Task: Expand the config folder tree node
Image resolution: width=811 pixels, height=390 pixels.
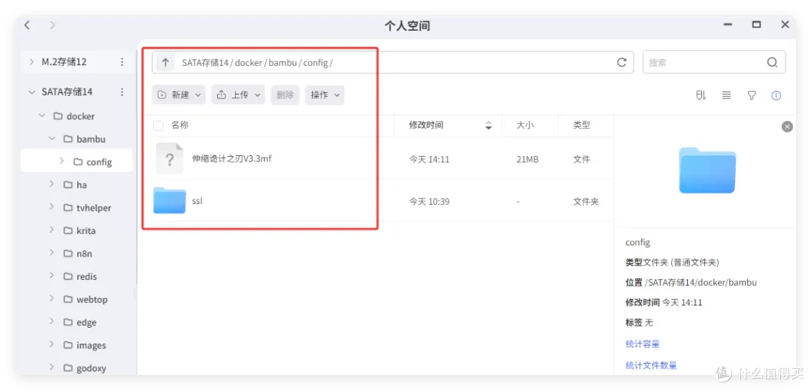Action: [x=62, y=161]
